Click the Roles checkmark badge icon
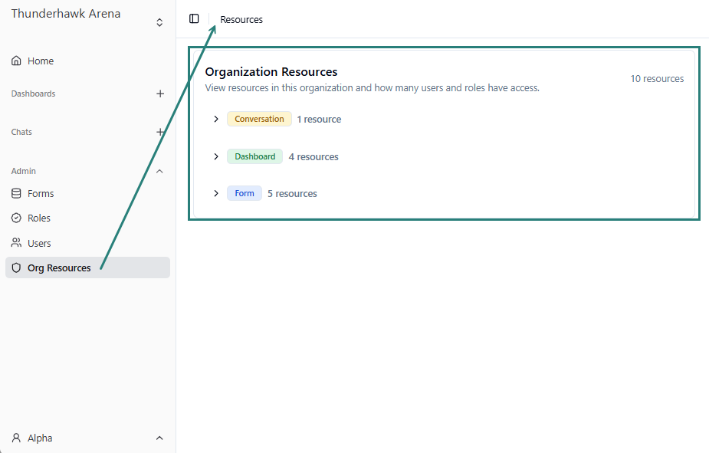 (16, 218)
